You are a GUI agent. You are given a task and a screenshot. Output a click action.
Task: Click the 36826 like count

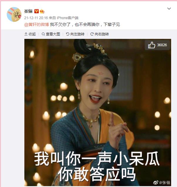[x=162, y=45]
